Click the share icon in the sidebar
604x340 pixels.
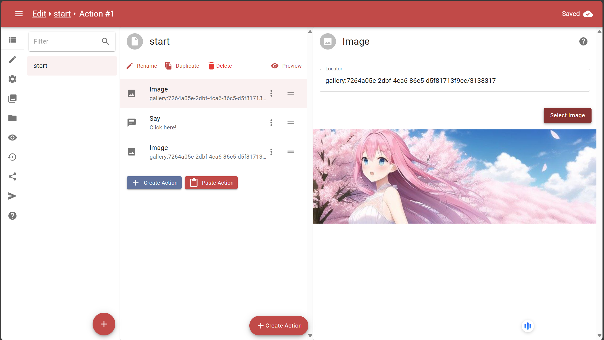click(12, 176)
